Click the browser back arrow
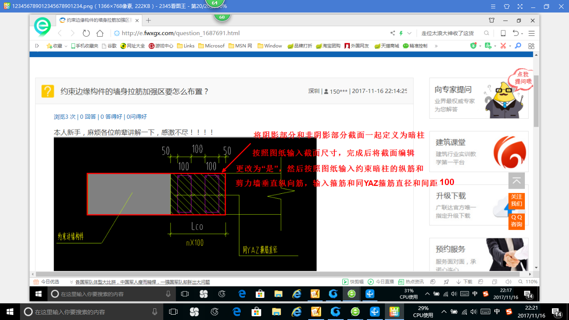Screen dimensions: 569x320 point(60,33)
